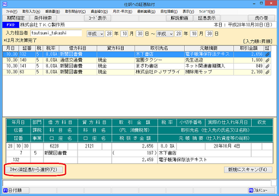279x196 pixels.
Task: Open the 月次・年次(E) menu
Action: pos(123,11)
